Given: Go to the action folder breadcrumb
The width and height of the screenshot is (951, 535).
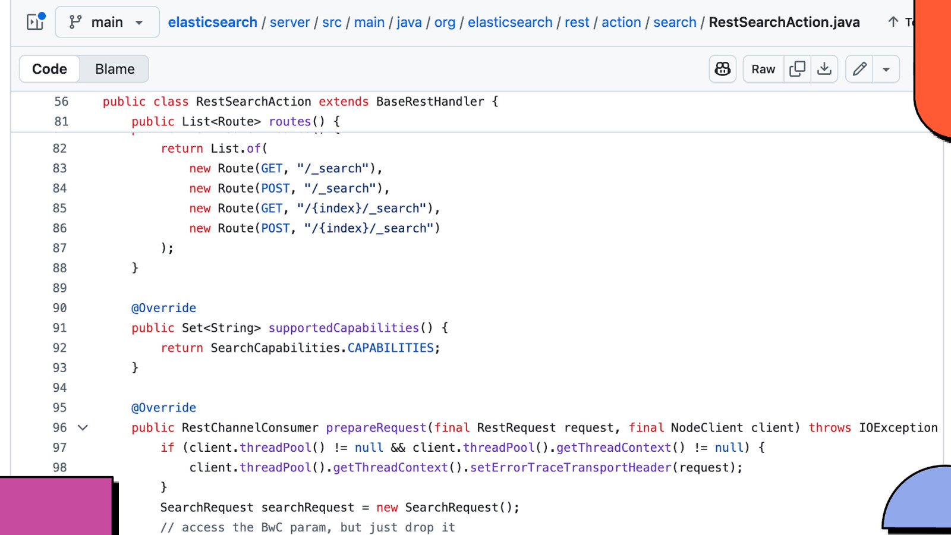Looking at the screenshot, I should (x=621, y=22).
